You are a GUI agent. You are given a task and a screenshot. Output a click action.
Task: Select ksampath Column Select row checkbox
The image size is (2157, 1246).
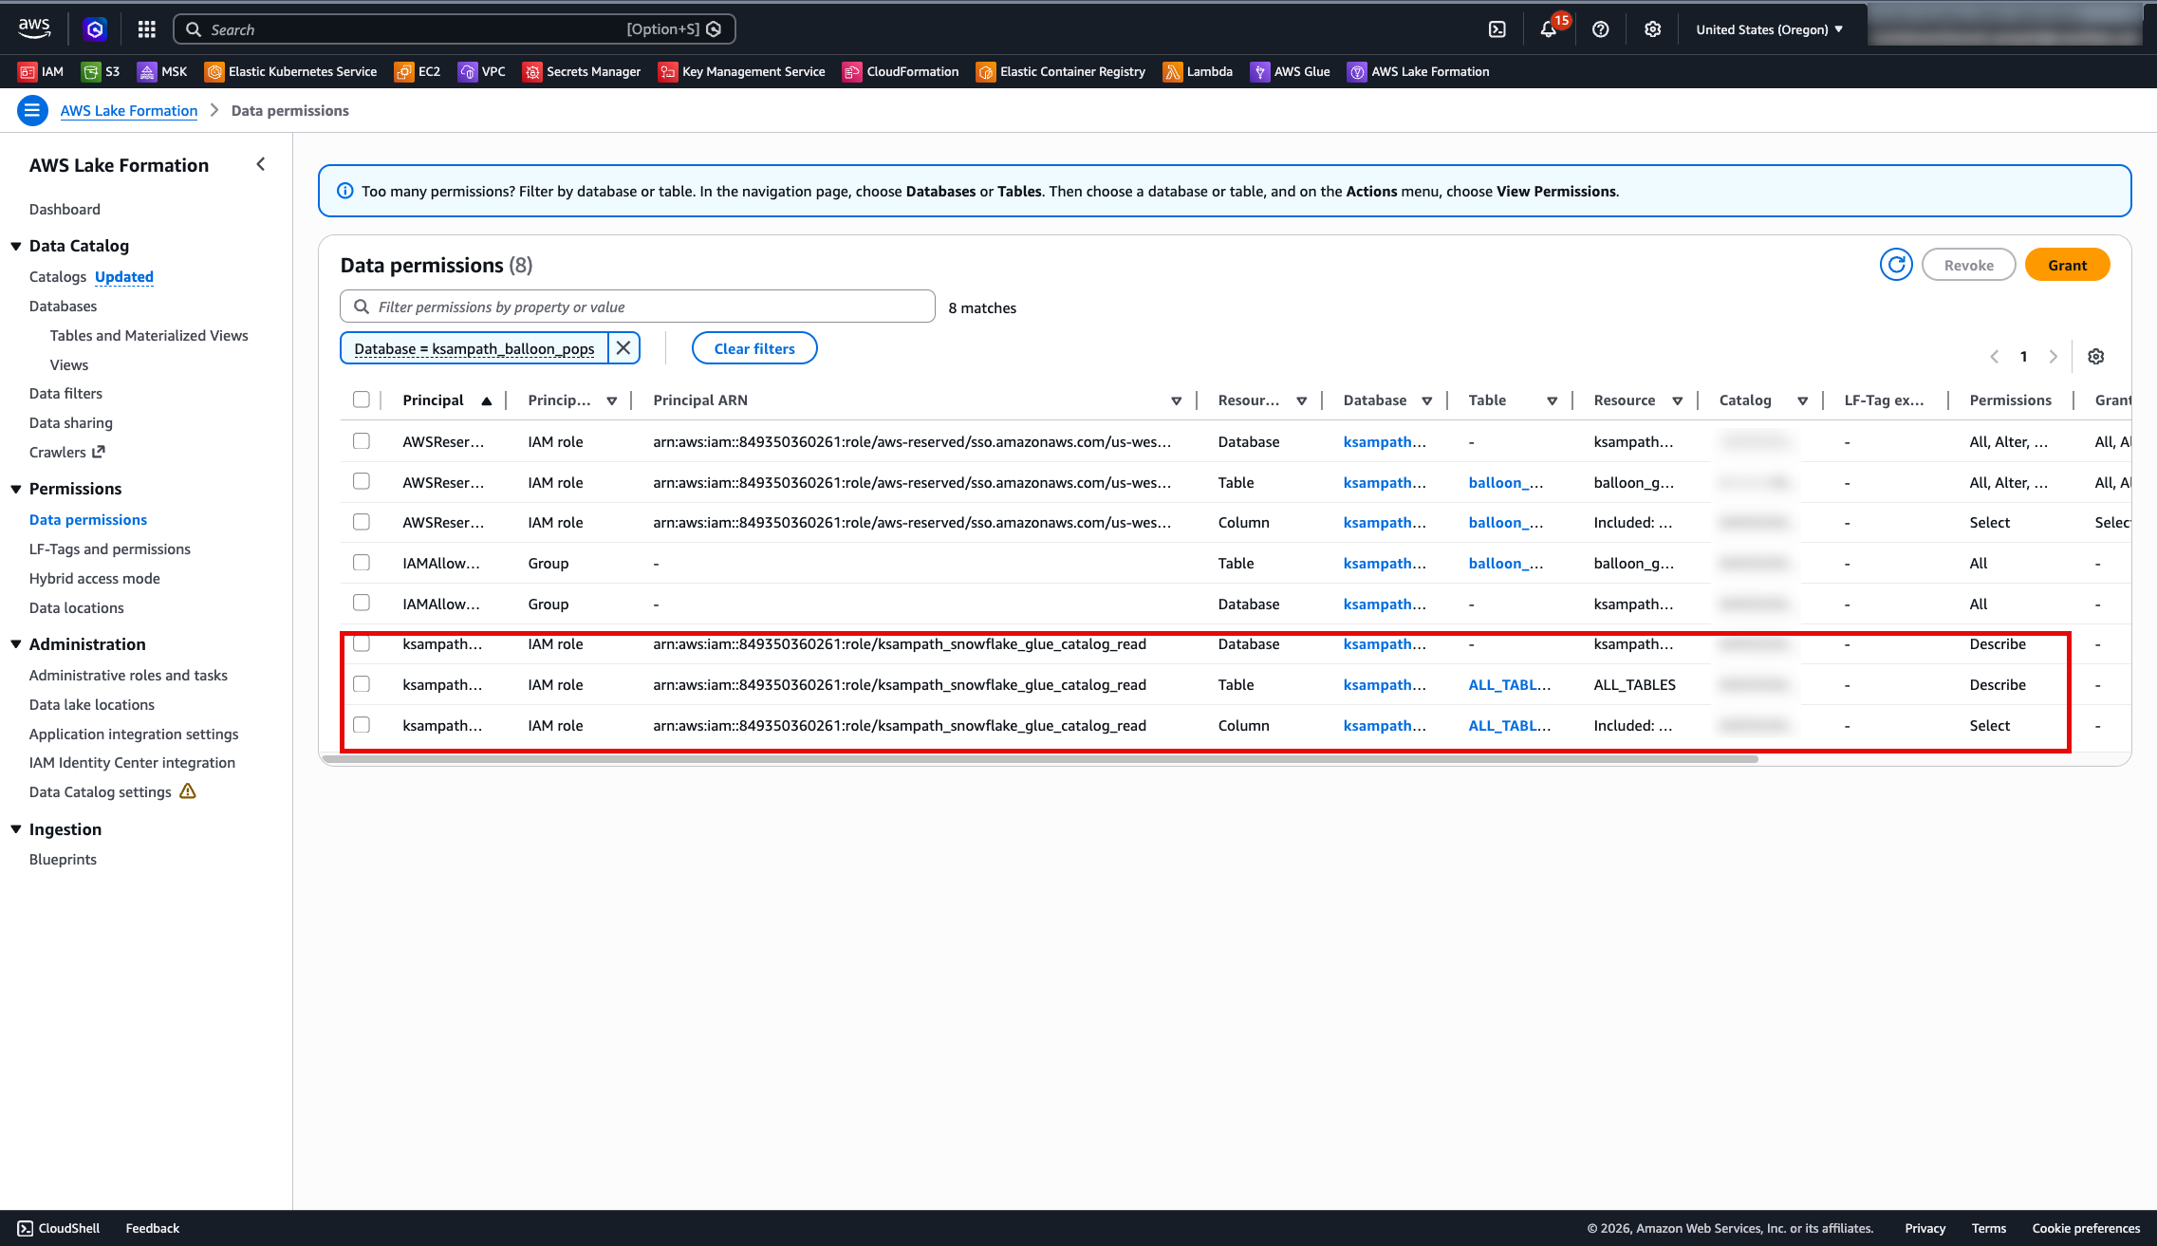[x=362, y=725]
